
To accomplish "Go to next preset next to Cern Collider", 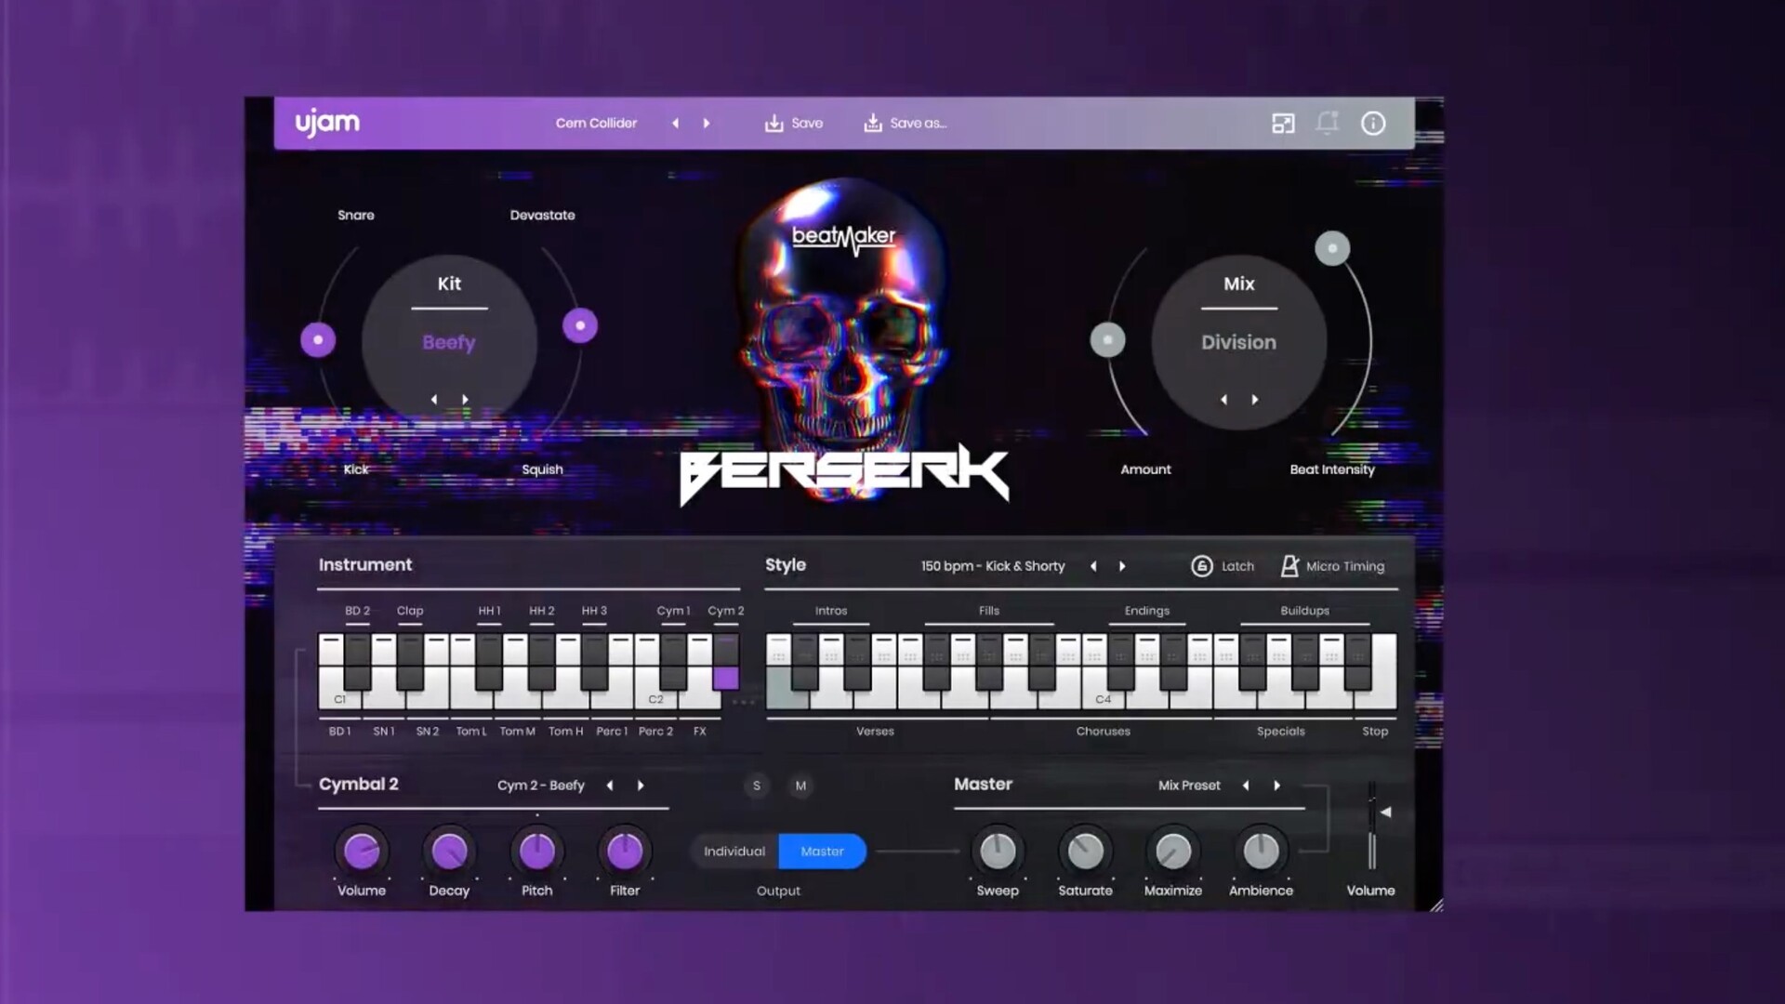I will coord(707,123).
